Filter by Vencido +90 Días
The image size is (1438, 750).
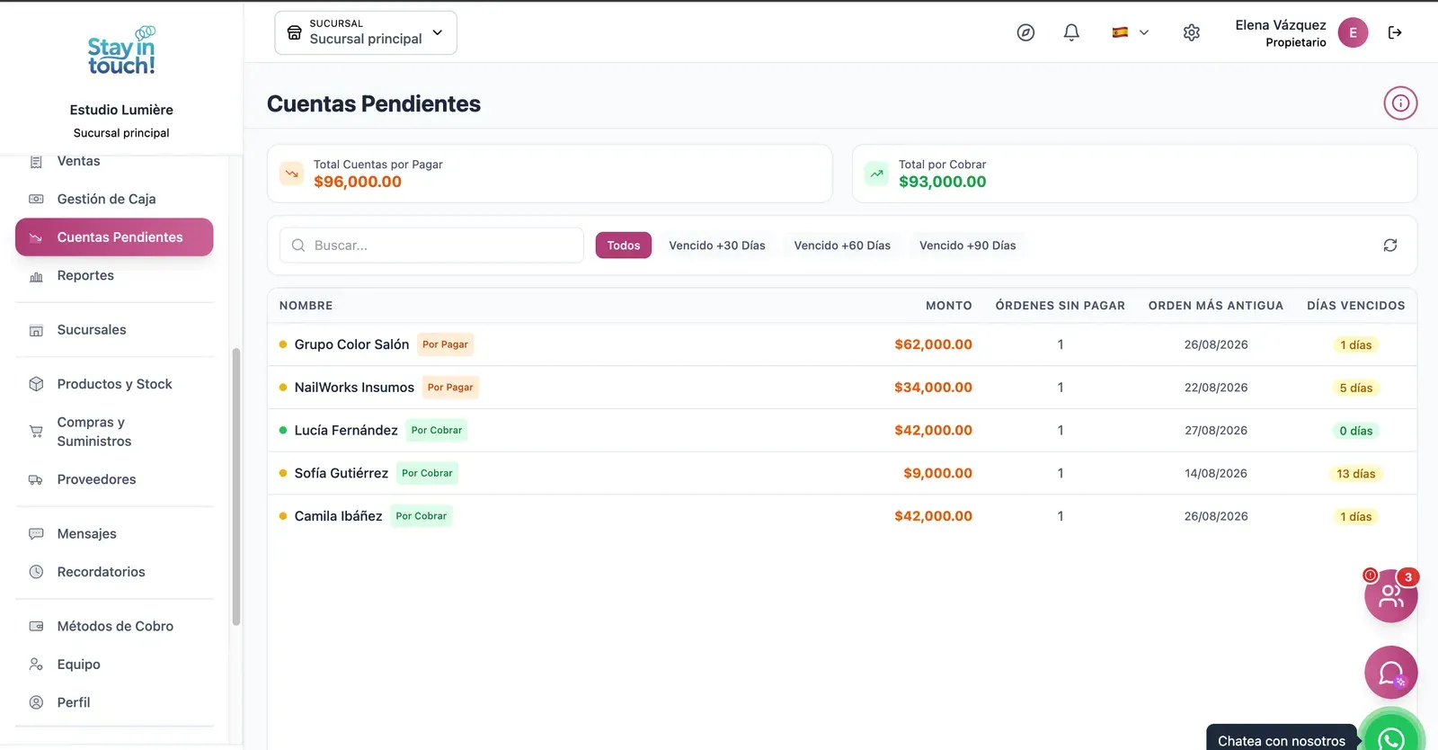click(x=968, y=246)
